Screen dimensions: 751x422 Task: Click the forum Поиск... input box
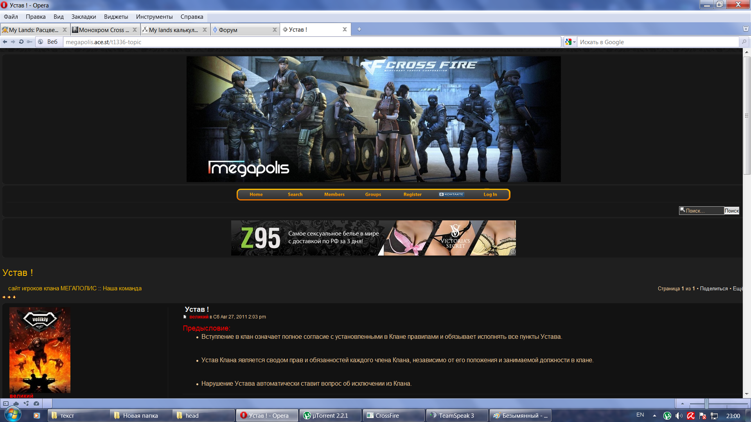point(702,211)
